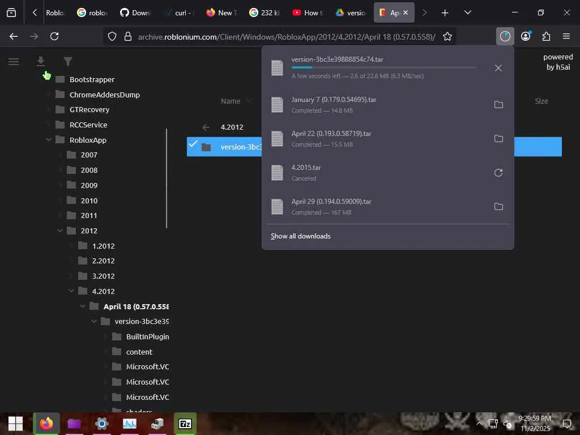Open Firefox View workspace icon
This screenshot has height=435, width=580.
(x=11, y=12)
